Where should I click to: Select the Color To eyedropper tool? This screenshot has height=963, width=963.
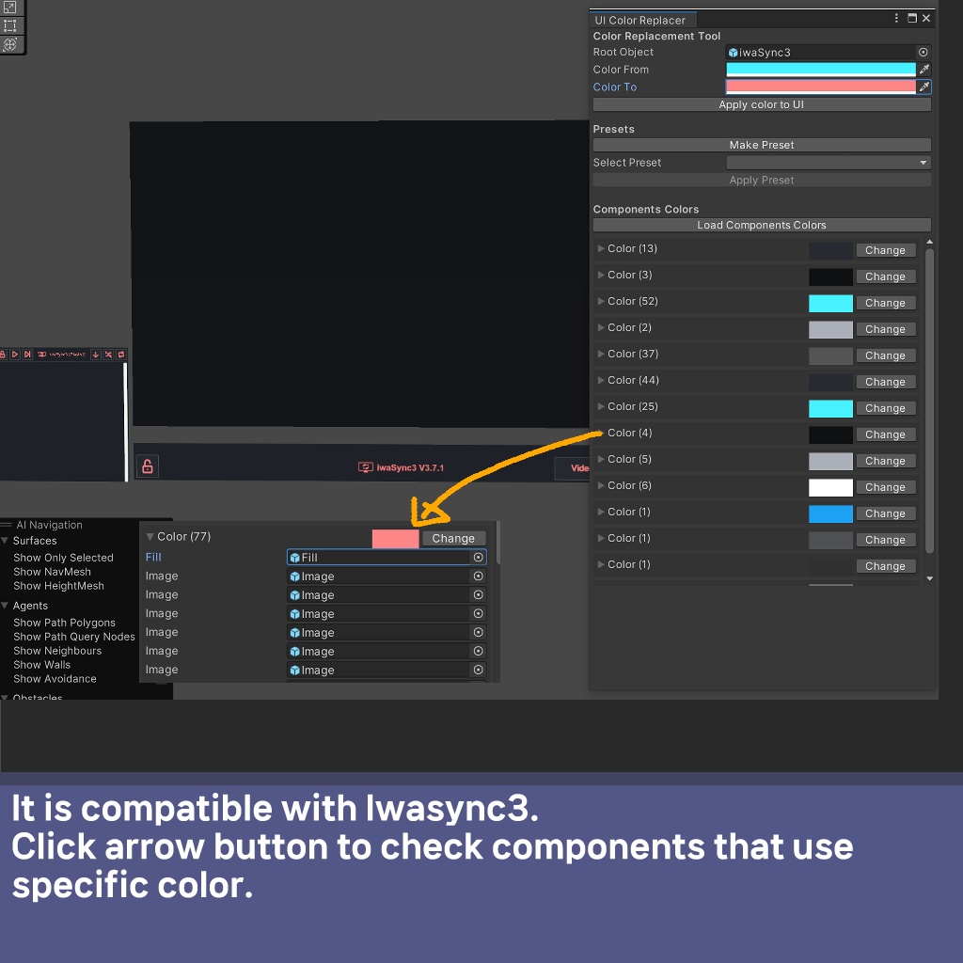[x=923, y=87]
